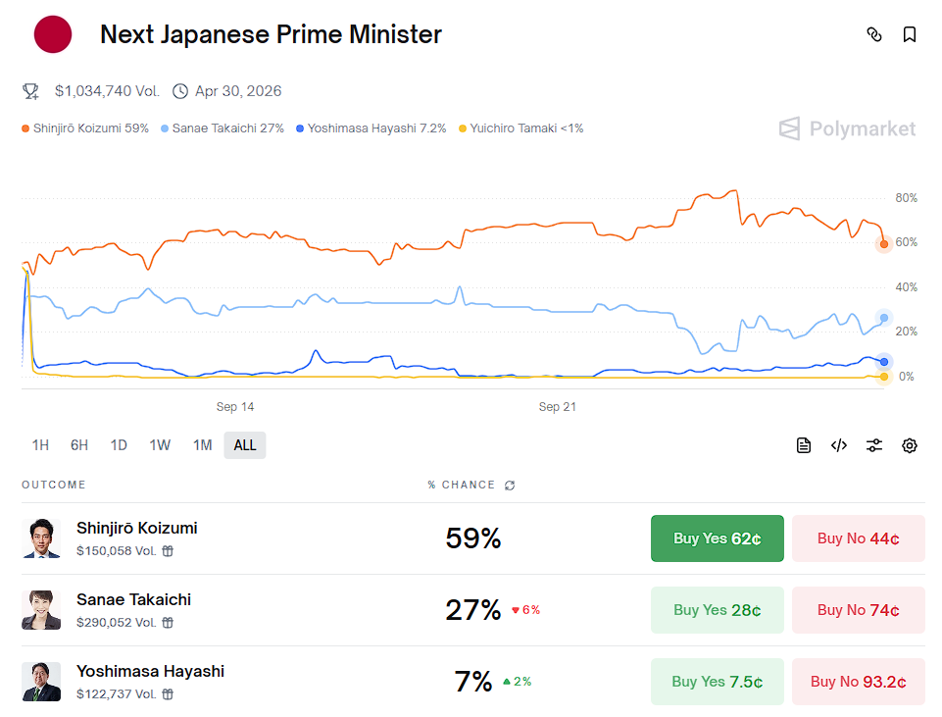Copy the market link icon

pos(874,35)
